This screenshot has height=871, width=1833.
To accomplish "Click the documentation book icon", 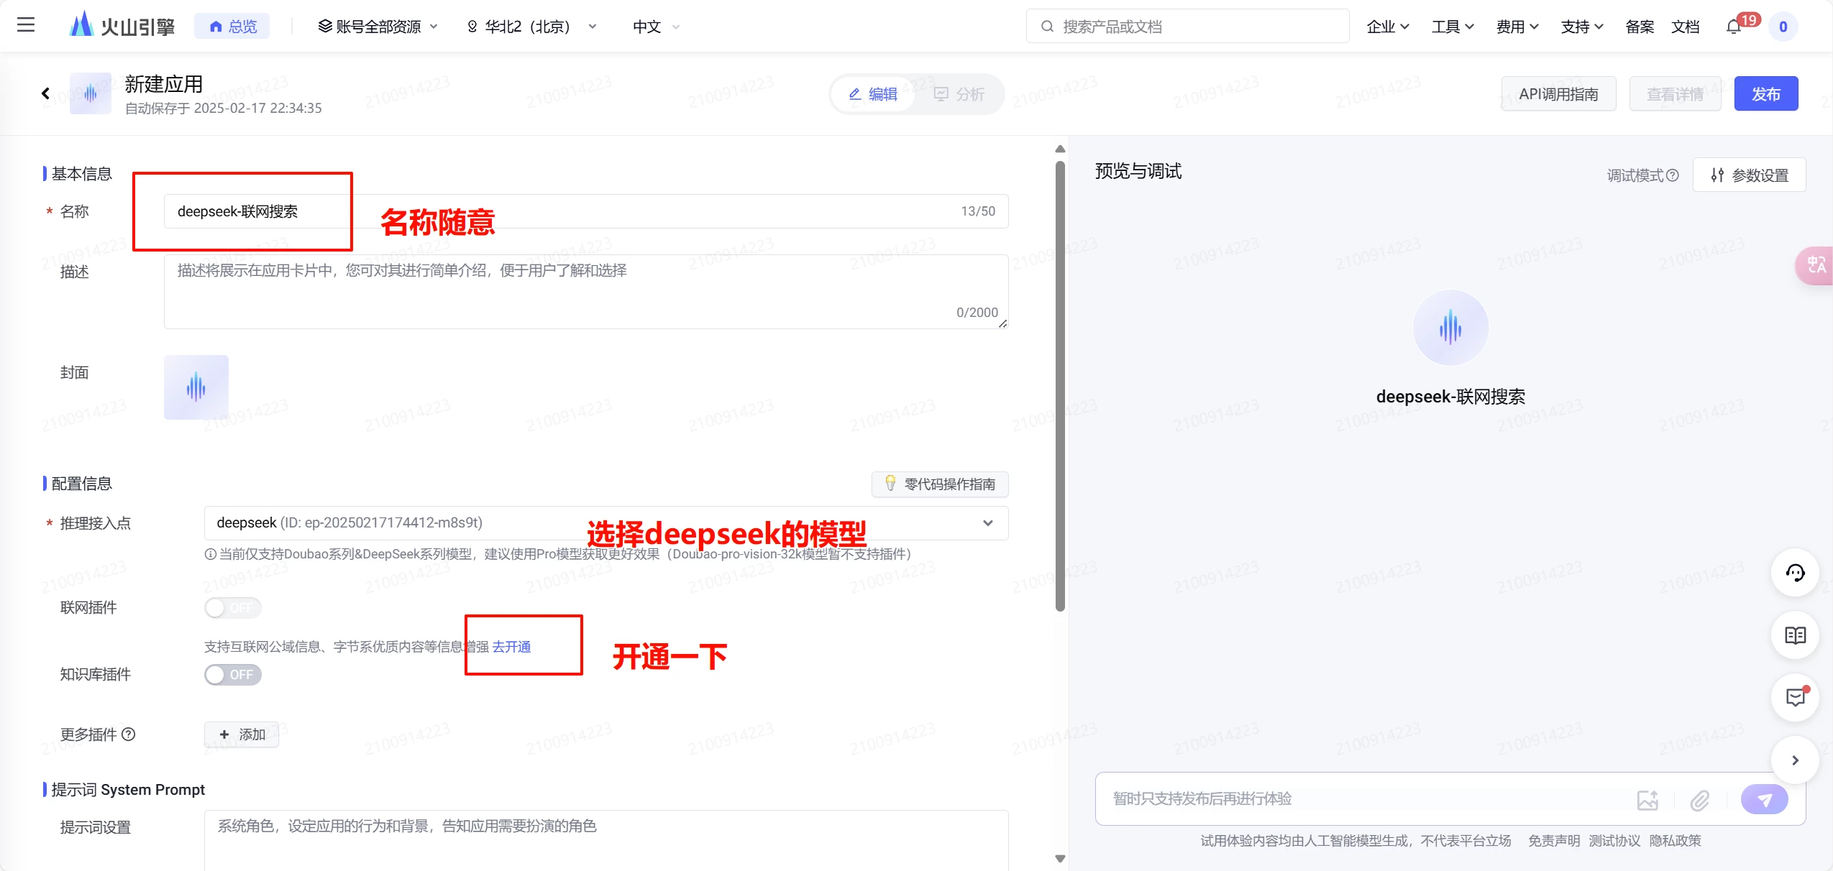I will pos(1795,635).
